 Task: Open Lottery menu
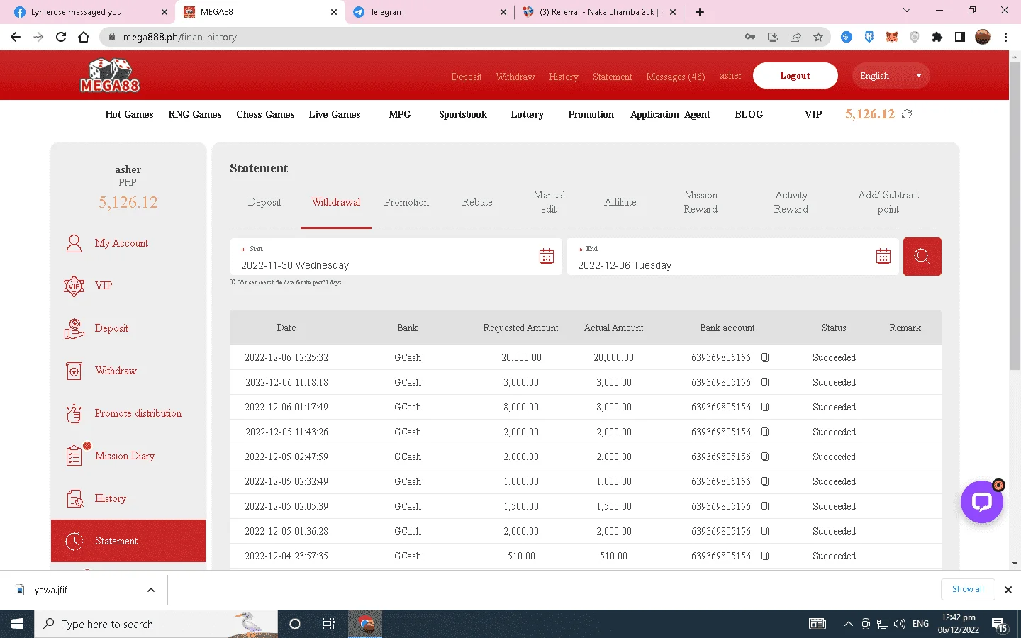pyautogui.click(x=528, y=114)
